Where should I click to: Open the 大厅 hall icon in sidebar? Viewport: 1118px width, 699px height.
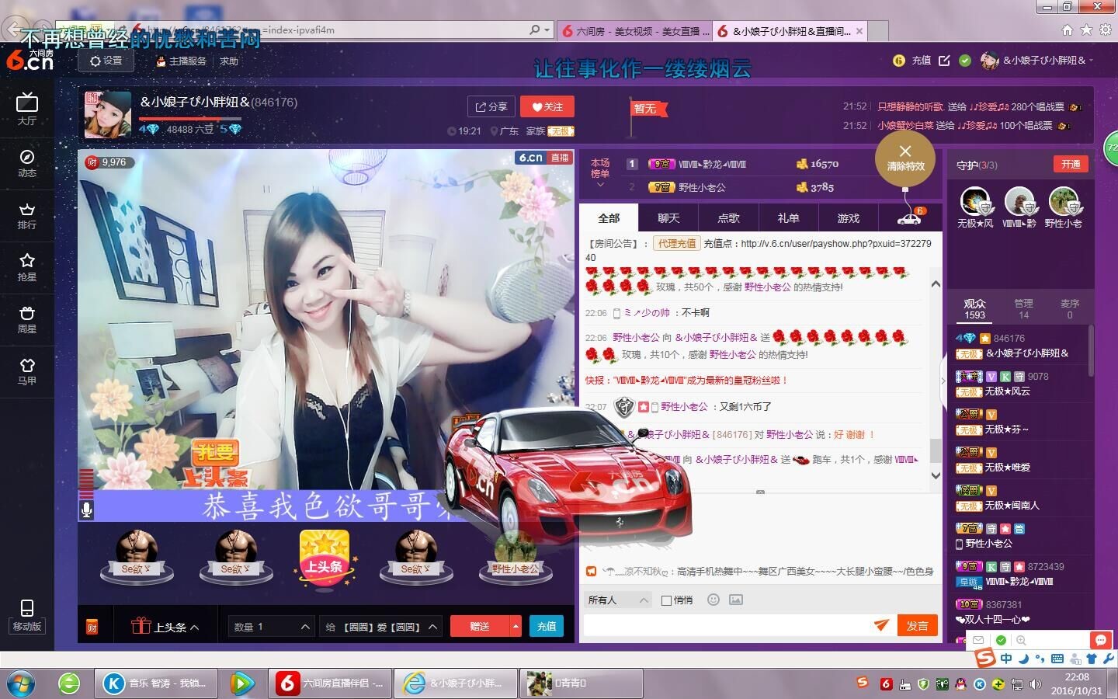pyautogui.click(x=26, y=108)
